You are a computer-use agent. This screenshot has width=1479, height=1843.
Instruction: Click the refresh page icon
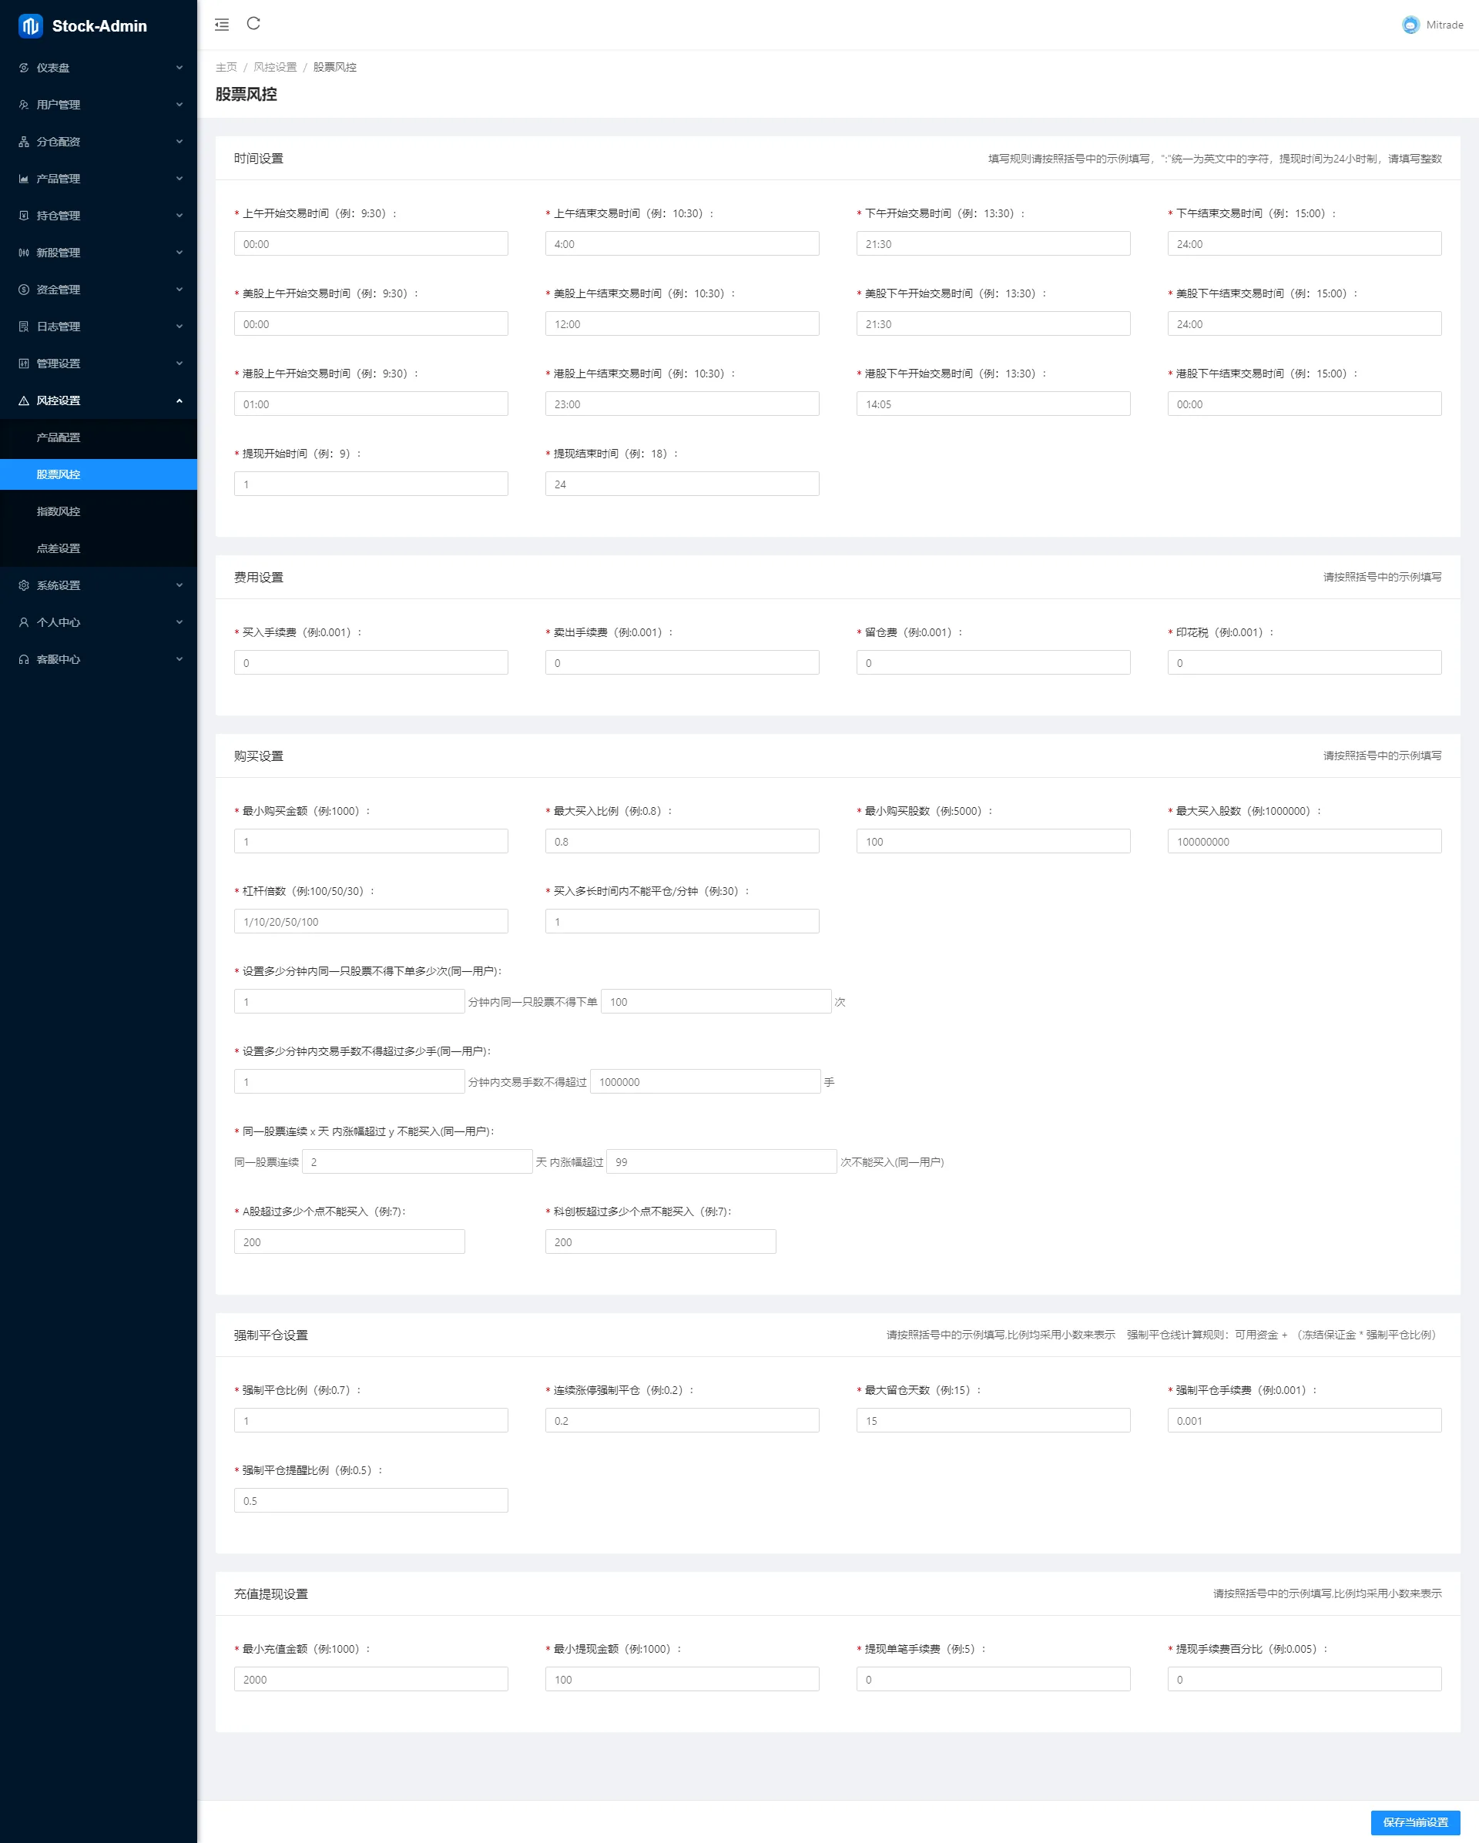[253, 24]
